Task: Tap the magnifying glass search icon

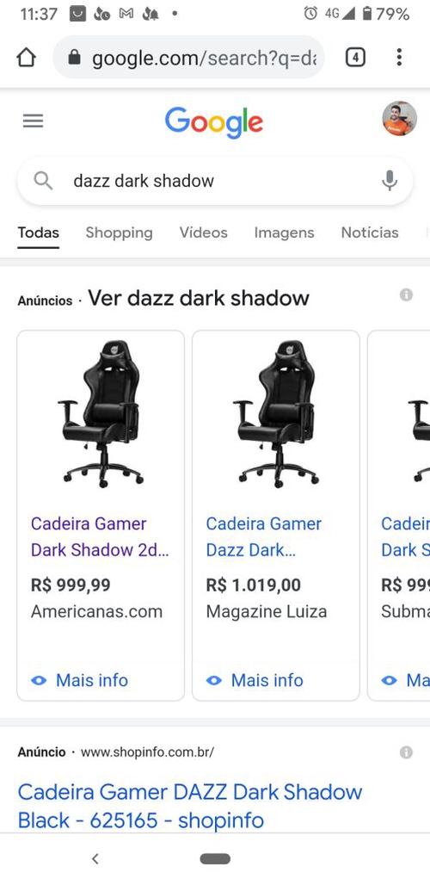Action: 43,181
